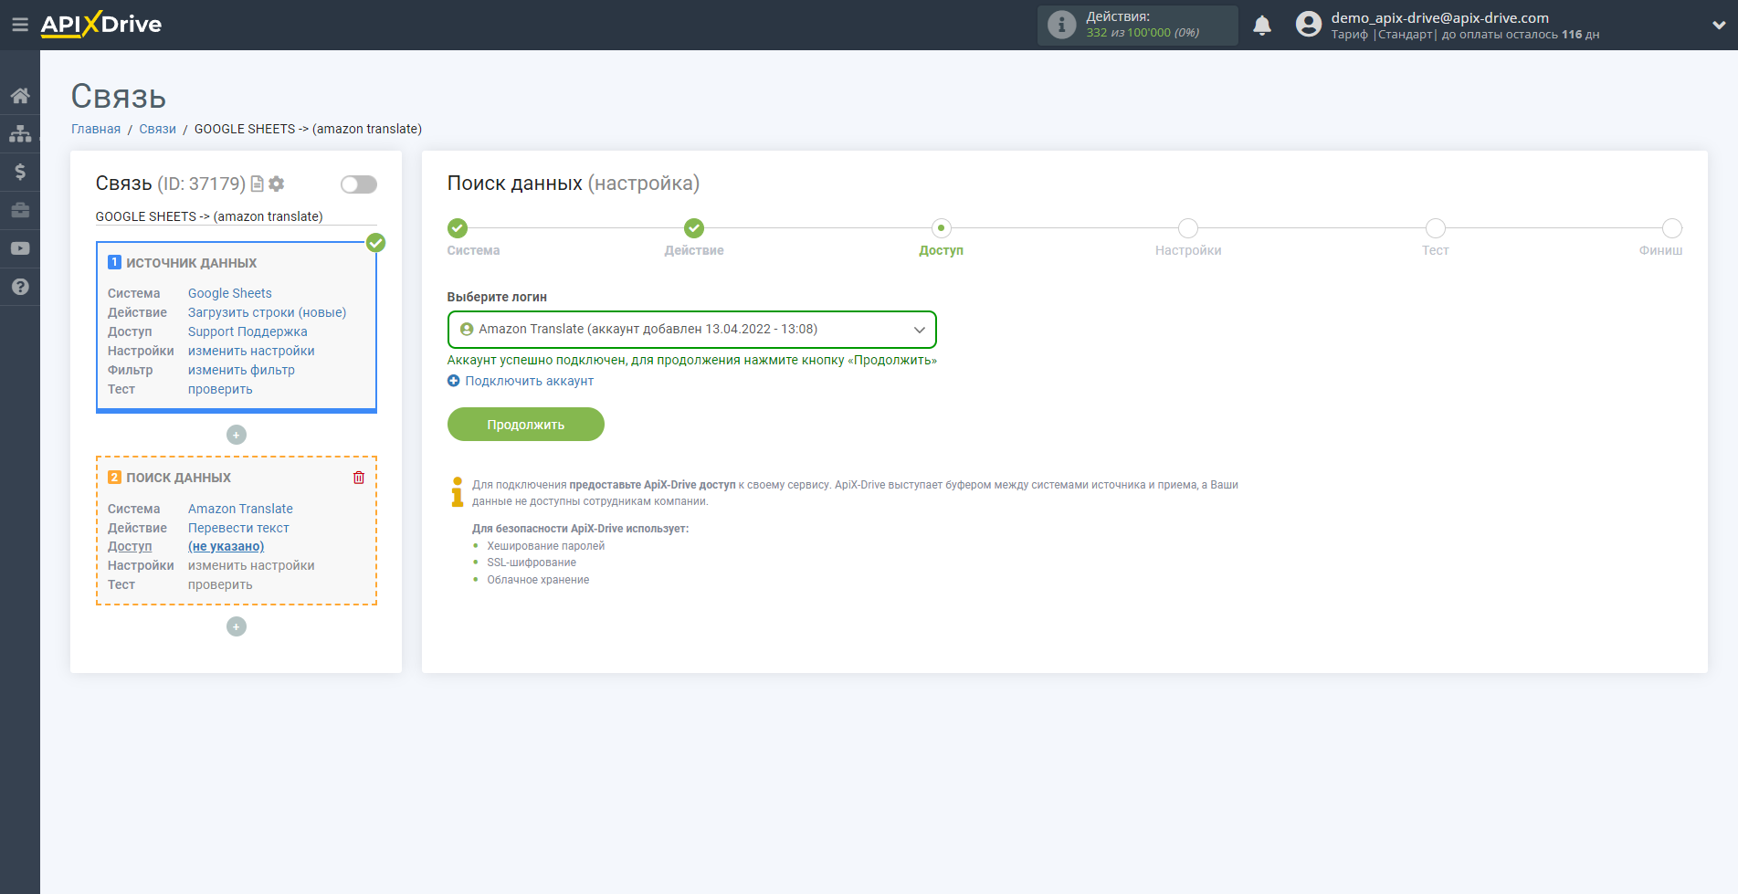Image resolution: width=1738 pixels, height=894 pixels.
Task: Click проверить in the data source block
Action: (220, 389)
